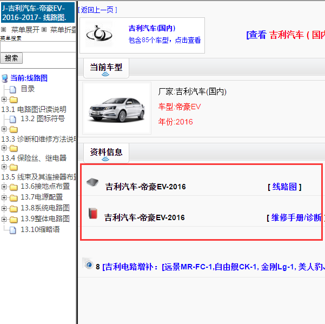Viewport: 325px width, 324px height.
Task: Click the folder icon for 13.8系统电路图
Action: 14,209
